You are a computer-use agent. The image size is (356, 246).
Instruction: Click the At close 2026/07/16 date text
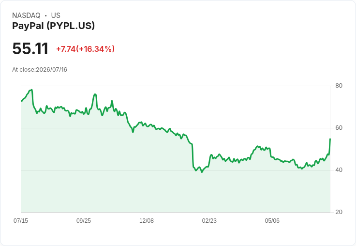[40, 70]
